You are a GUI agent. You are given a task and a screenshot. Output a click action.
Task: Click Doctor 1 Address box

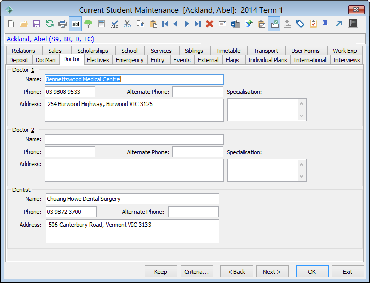[x=134, y=110]
